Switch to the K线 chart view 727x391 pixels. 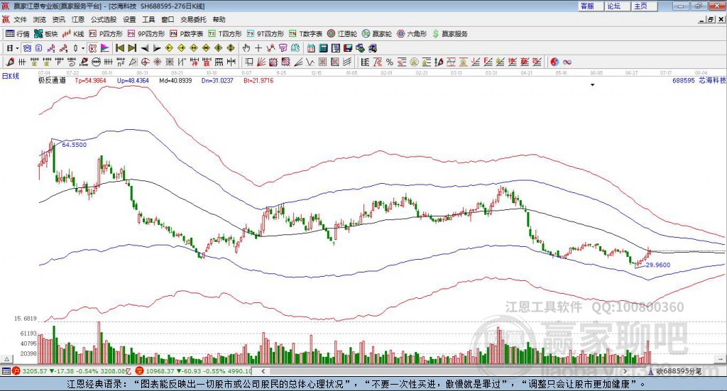[73, 34]
